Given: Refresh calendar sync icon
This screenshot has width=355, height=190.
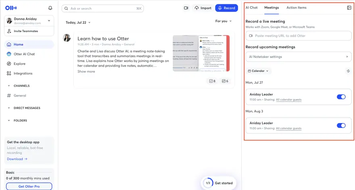Looking at the screenshot, I should pos(348,71).
